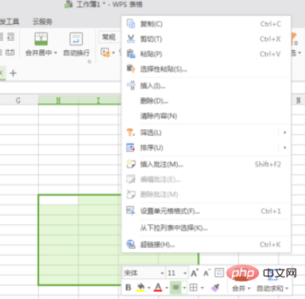Choose Pick From Drop-down List (从下拉列表中选择)
Screen dimensions: 305x299
point(206,227)
